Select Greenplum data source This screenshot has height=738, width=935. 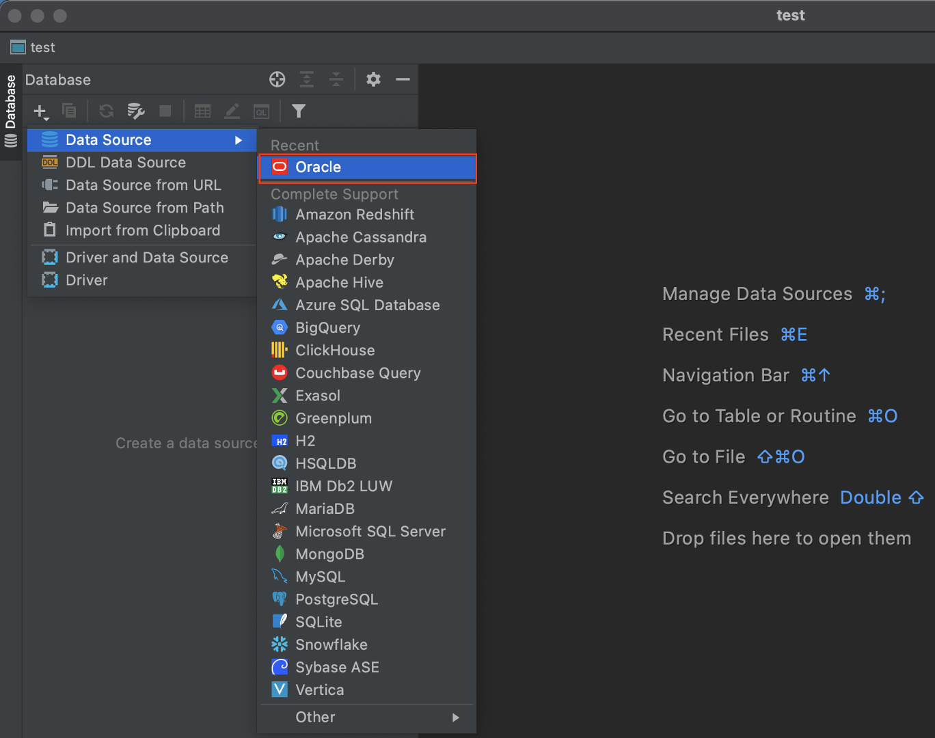click(x=367, y=418)
